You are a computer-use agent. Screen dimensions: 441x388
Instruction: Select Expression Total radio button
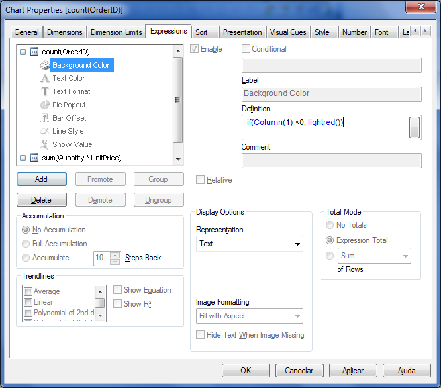coord(330,240)
